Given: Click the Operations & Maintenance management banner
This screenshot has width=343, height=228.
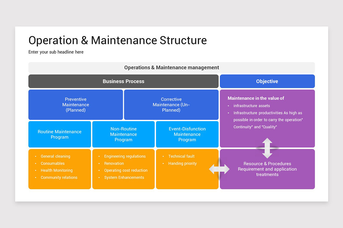Looking at the screenshot, I should pos(171,68).
